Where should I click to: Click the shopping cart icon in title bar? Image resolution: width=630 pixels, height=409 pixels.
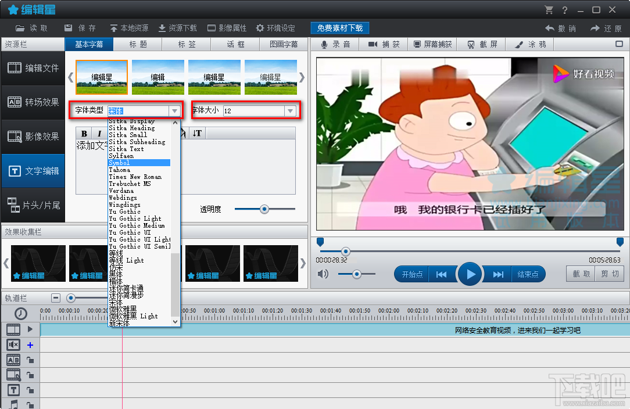click(549, 10)
